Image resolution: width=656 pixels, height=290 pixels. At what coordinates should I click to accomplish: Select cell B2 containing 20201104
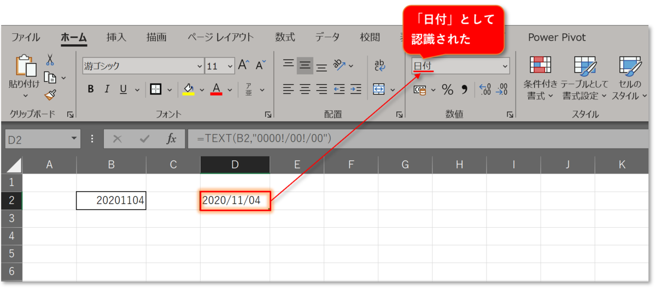(x=111, y=200)
